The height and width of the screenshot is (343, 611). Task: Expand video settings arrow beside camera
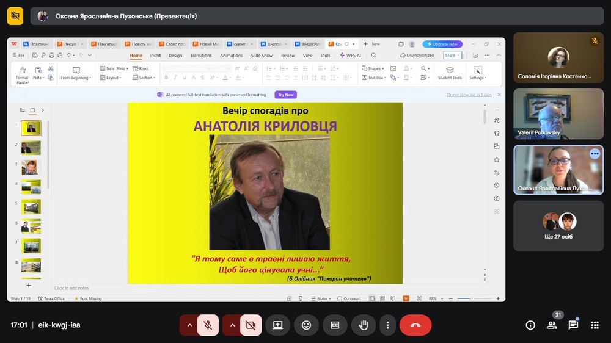(232, 325)
